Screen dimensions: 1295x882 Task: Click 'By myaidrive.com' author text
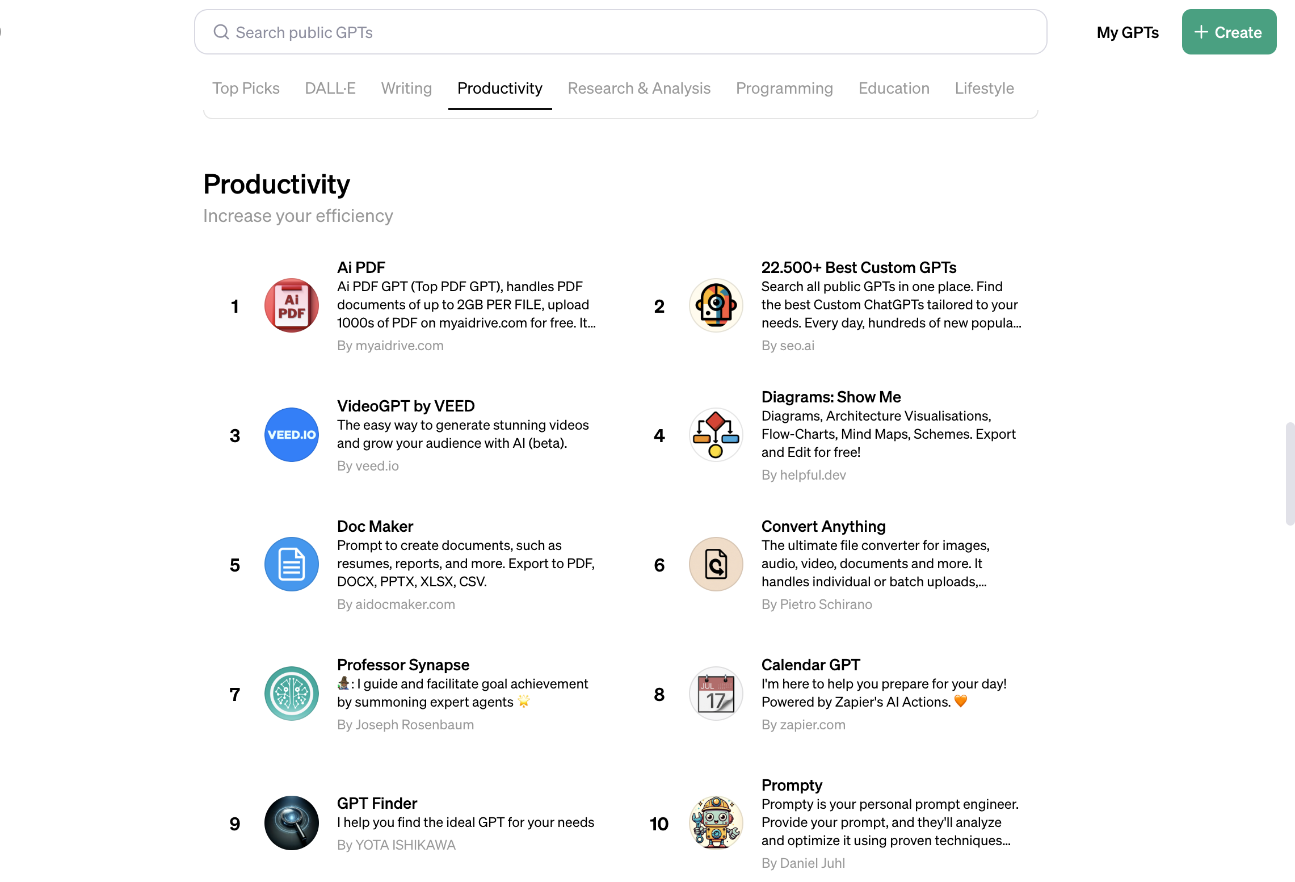[390, 346]
